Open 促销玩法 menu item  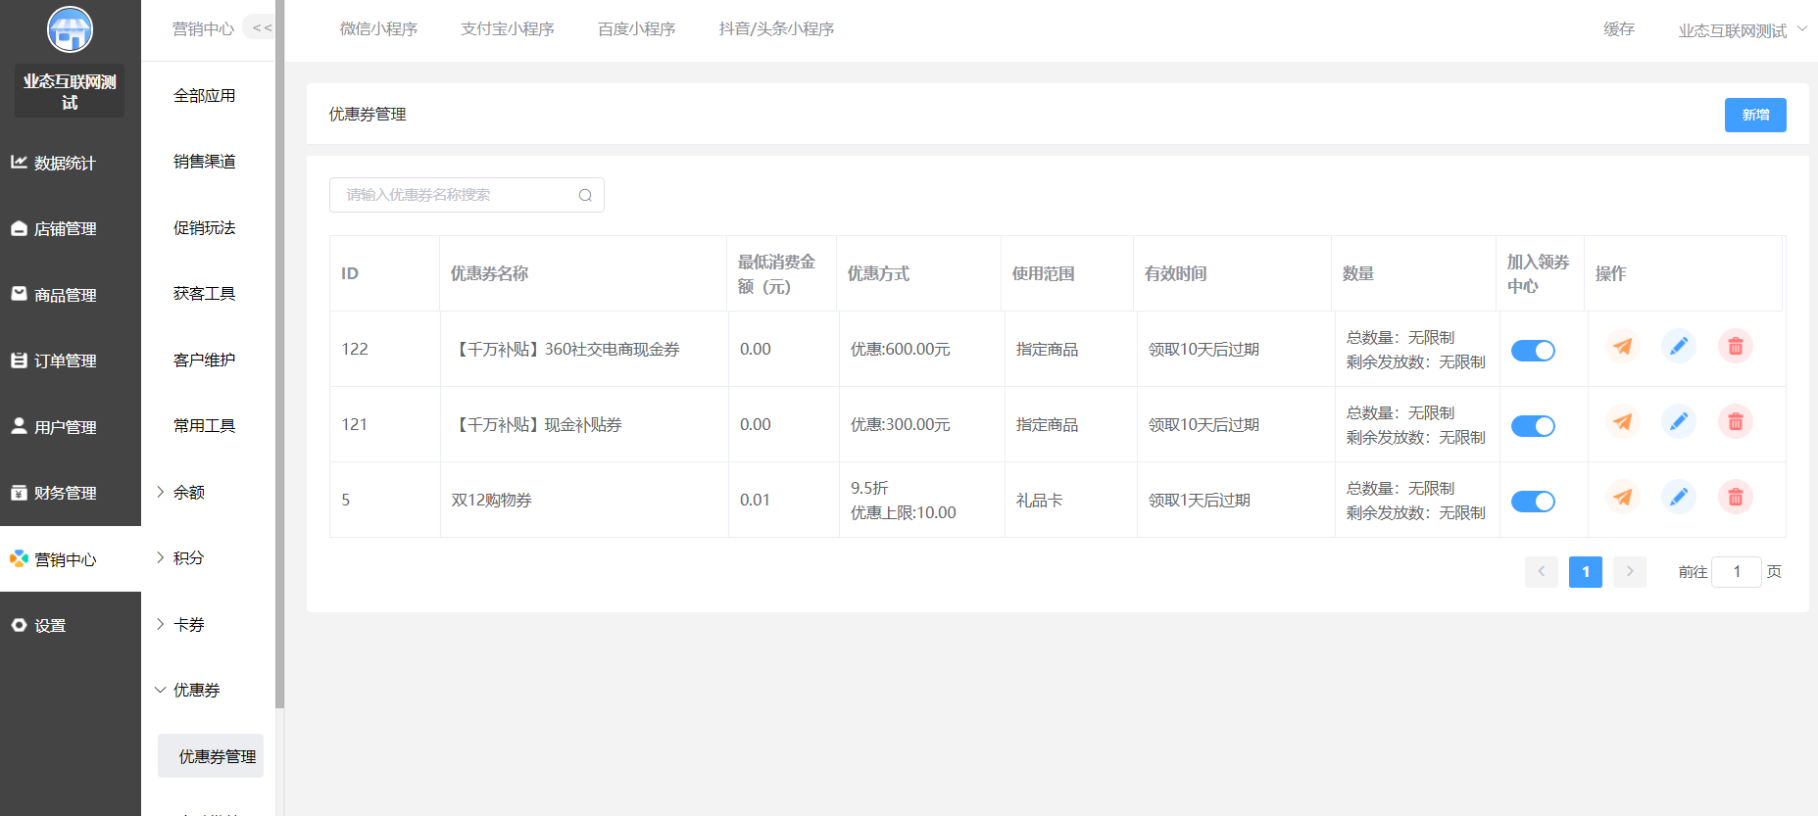[x=205, y=227]
